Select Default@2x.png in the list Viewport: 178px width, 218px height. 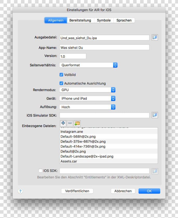pos(109,151)
